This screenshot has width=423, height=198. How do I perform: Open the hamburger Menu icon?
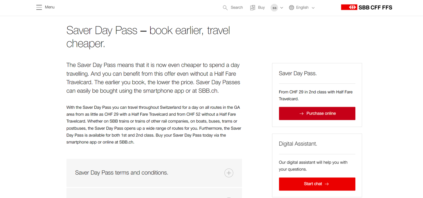[39, 7]
